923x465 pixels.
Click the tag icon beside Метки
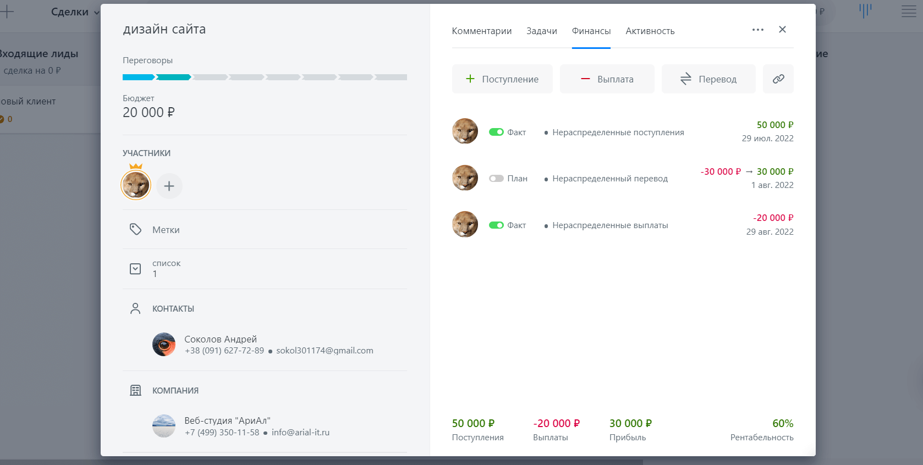(x=135, y=229)
